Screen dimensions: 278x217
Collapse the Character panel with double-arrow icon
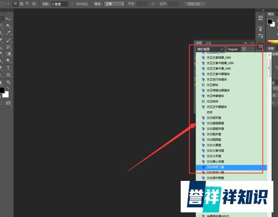coord(246,43)
